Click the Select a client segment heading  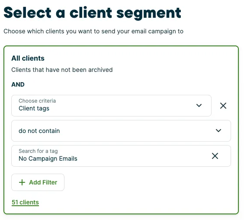[x=93, y=13]
